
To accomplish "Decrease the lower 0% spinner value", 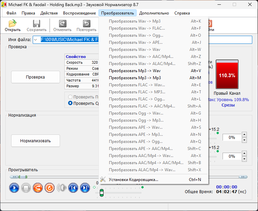I will pyautogui.click(x=245, y=159).
